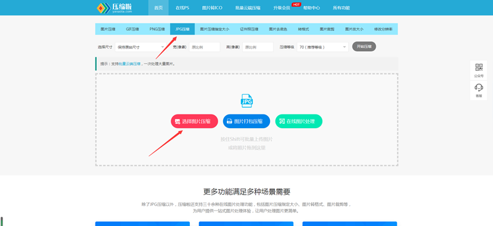Switch to the 图片裁剪 tab
Viewport: 493px width, 226px height.
327,29
